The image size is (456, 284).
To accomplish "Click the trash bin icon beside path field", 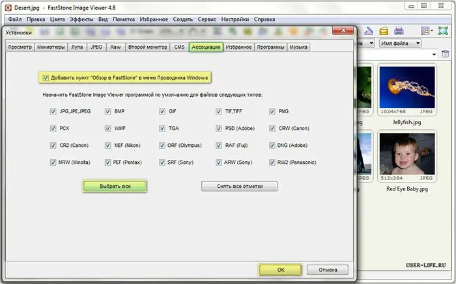I will click(x=445, y=54).
